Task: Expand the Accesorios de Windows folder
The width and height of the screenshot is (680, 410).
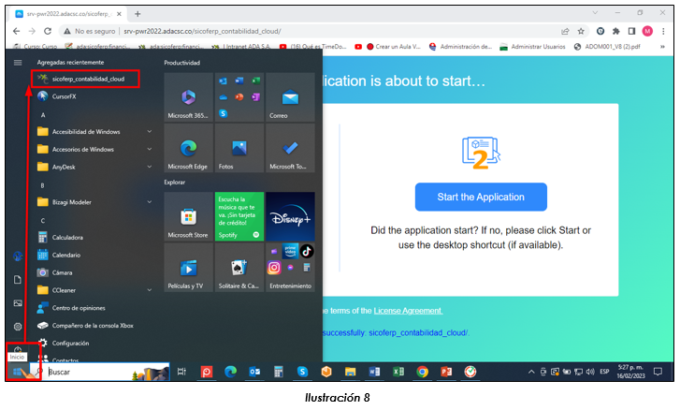Action: 92,149
